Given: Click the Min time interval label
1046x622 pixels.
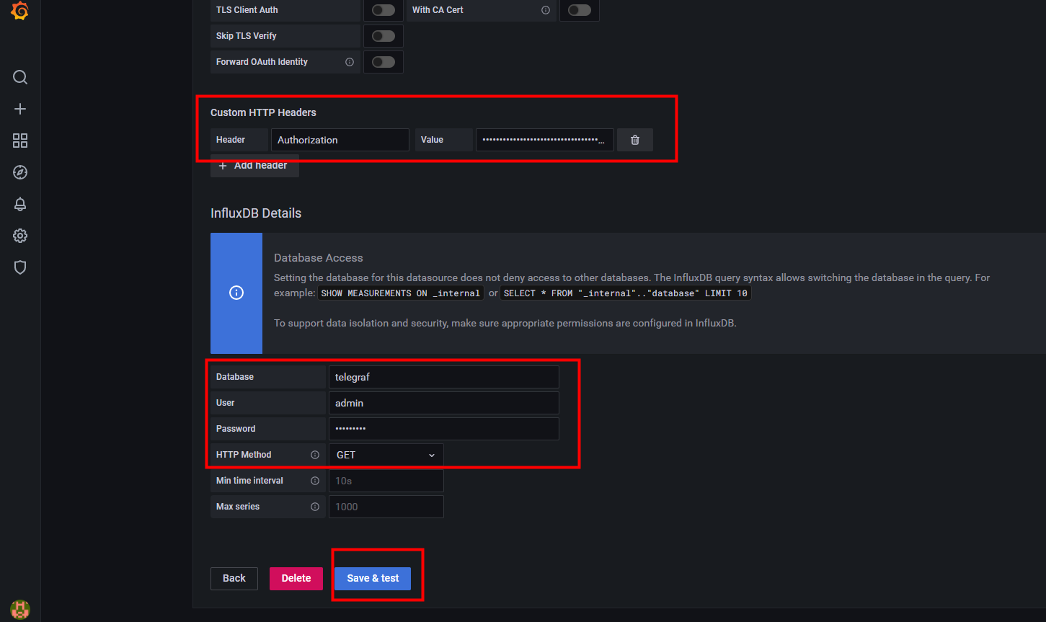Looking at the screenshot, I should click(x=249, y=481).
